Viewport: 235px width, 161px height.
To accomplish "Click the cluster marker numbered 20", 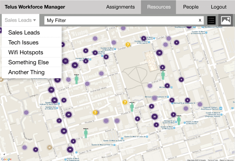I will pos(70,150).
